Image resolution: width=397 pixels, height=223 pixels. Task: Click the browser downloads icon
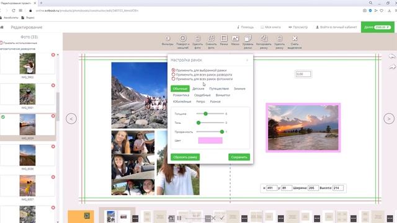[x=389, y=11]
